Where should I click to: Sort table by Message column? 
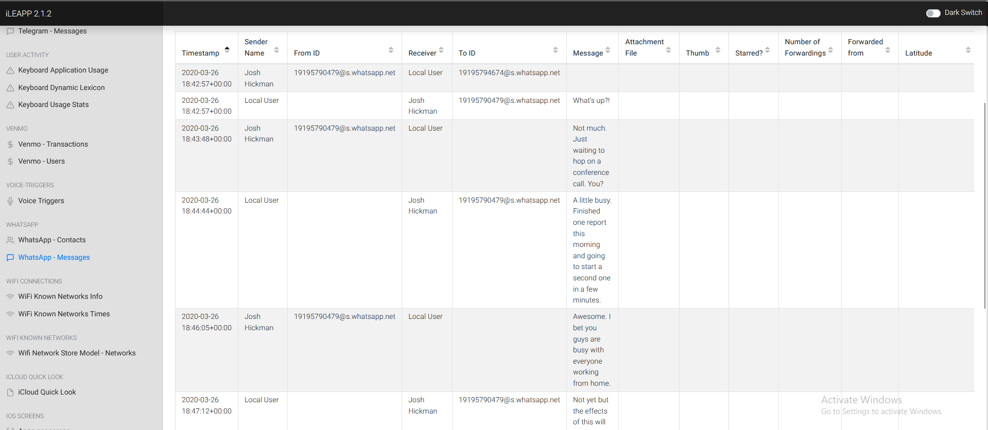click(593, 48)
